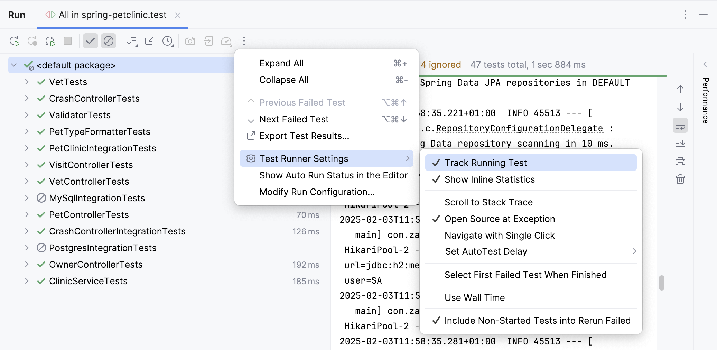717x350 pixels.
Task: Expand the VetTests node
Action: (27, 82)
